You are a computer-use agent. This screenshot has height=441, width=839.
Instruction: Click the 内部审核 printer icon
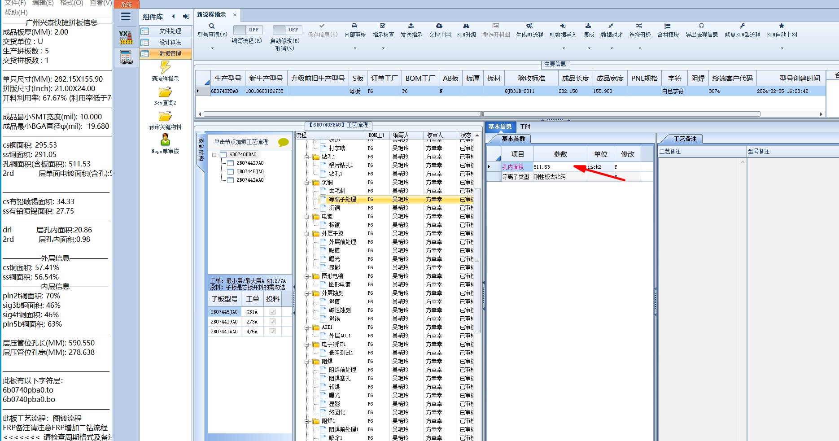[x=354, y=26]
